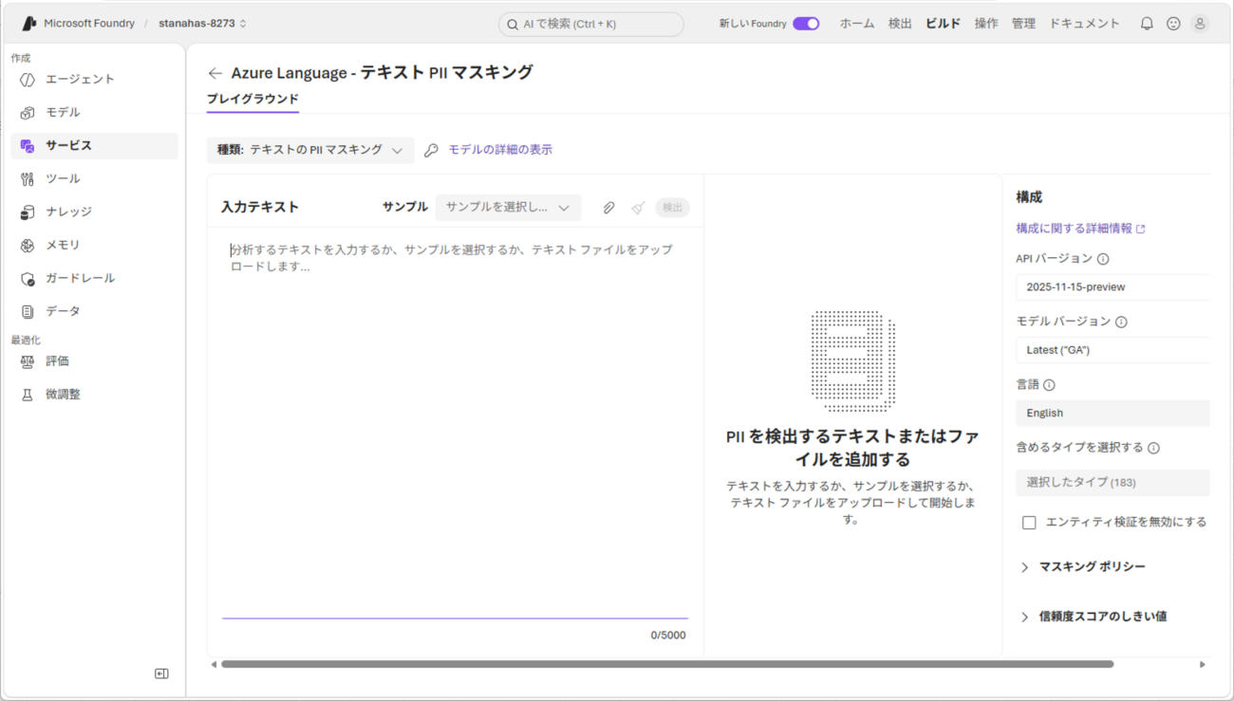
Task: Open the user account avatar icon
Action: (x=1200, y=24)
